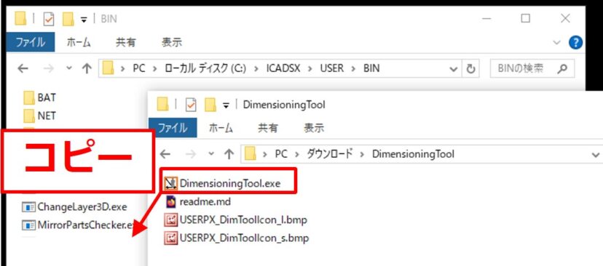This screenshot has height=266, width=603.
Task: Open recent locations dropdown in DimensioningTool window
Action: click(x=211, y=154)
